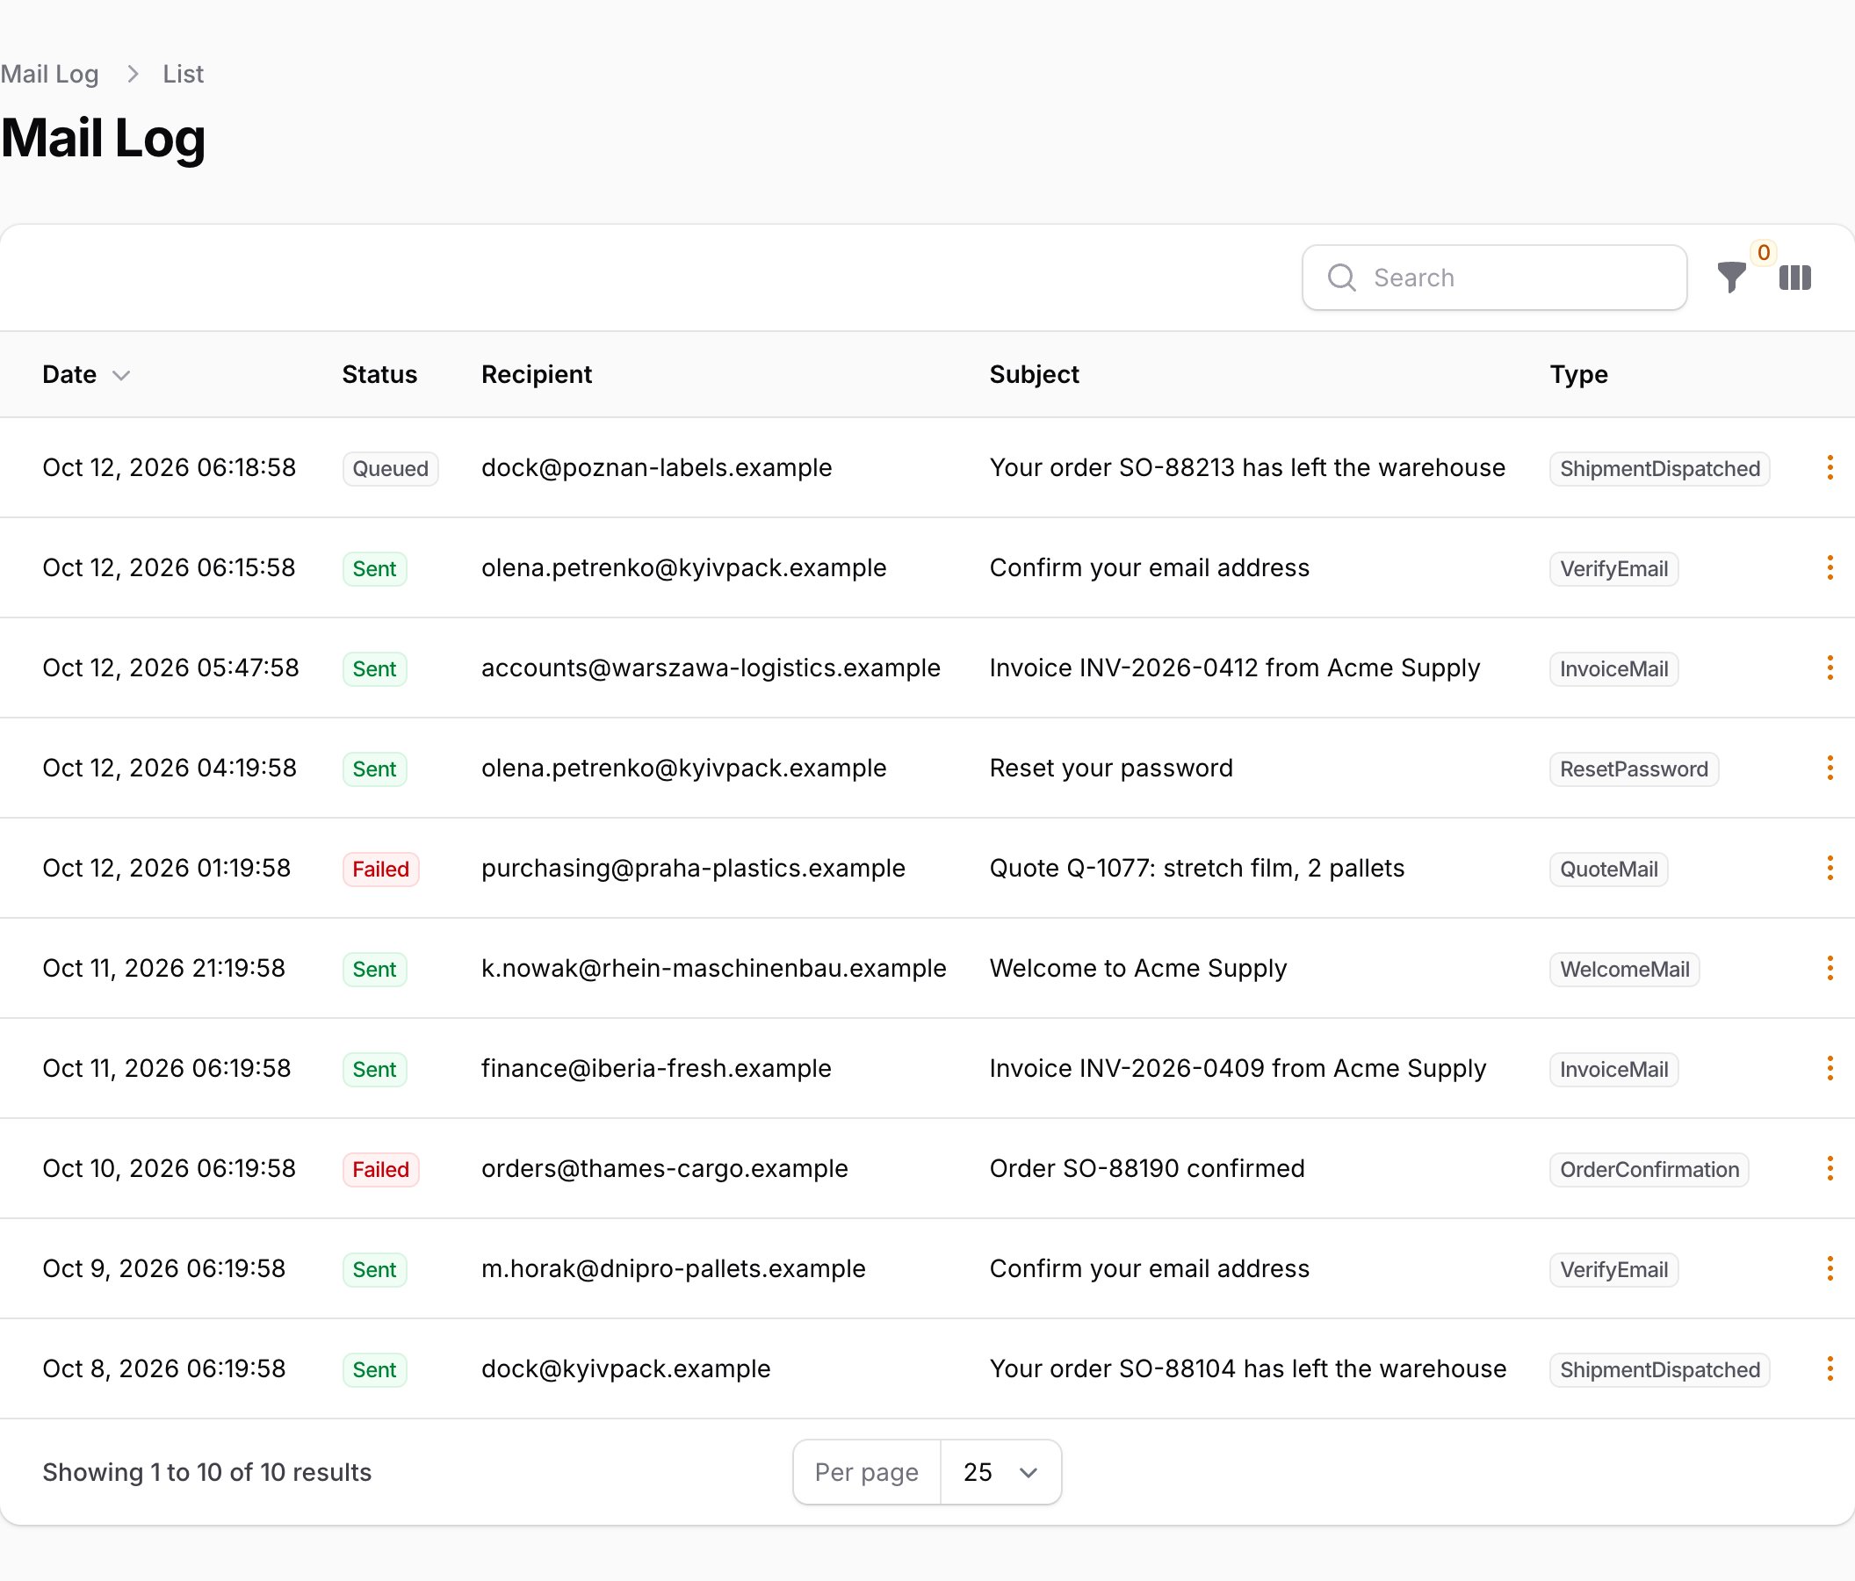Open actions menu for the ResetPassword row
Screen dimensions: 1855x1581
tap(1829, 769)
